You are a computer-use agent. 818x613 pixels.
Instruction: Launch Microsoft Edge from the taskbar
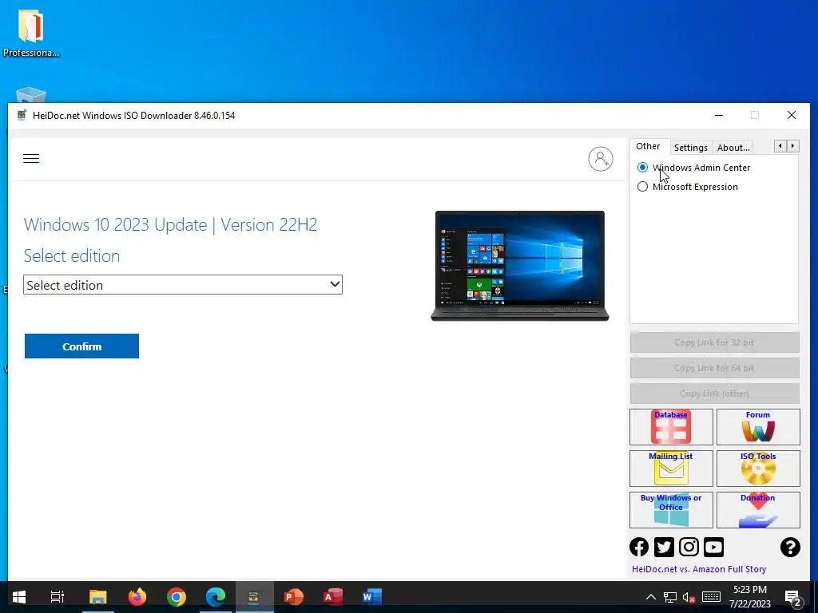[216, 597]
